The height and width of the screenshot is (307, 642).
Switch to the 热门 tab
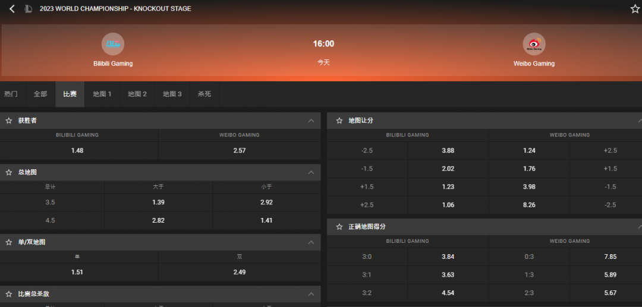tap(11, 94)
